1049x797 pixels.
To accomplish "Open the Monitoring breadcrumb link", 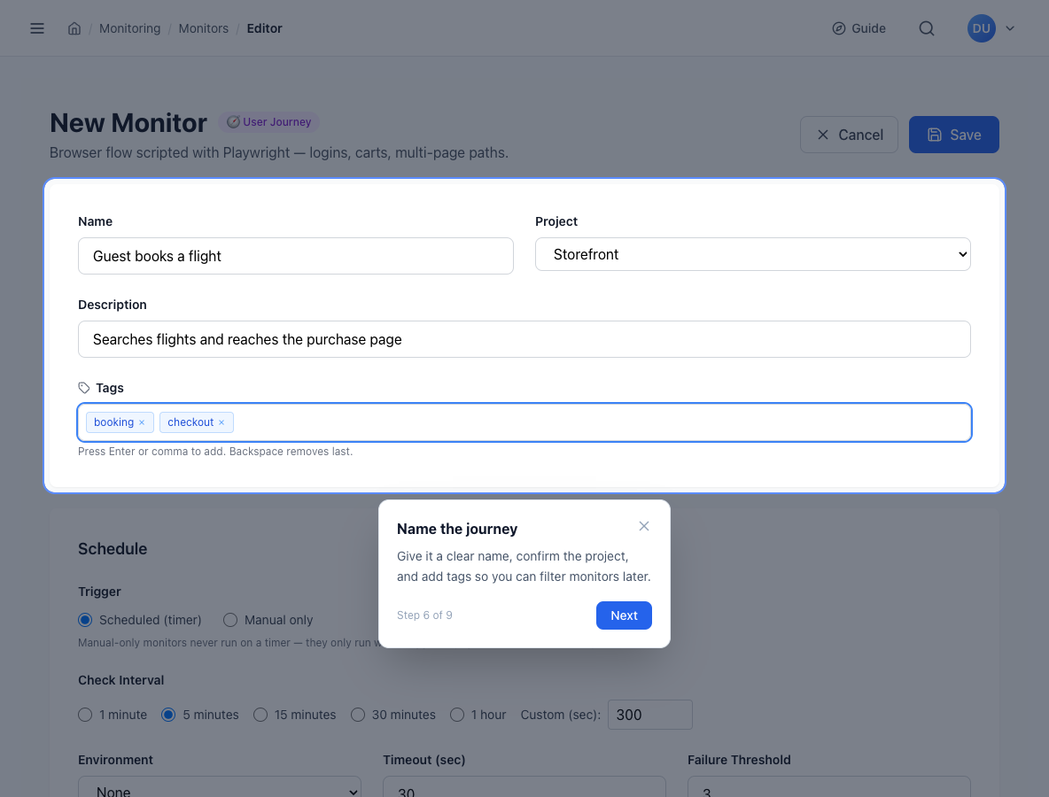I will [x=129, y=28].
